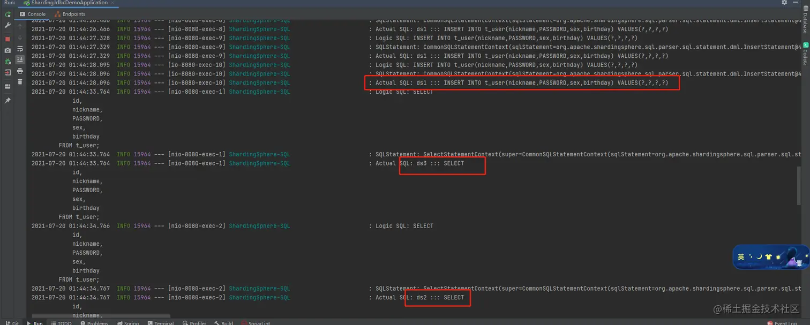Click the console vertical scrollbar
The height and width of the screenshot is (325, 810).
point(799,185)
